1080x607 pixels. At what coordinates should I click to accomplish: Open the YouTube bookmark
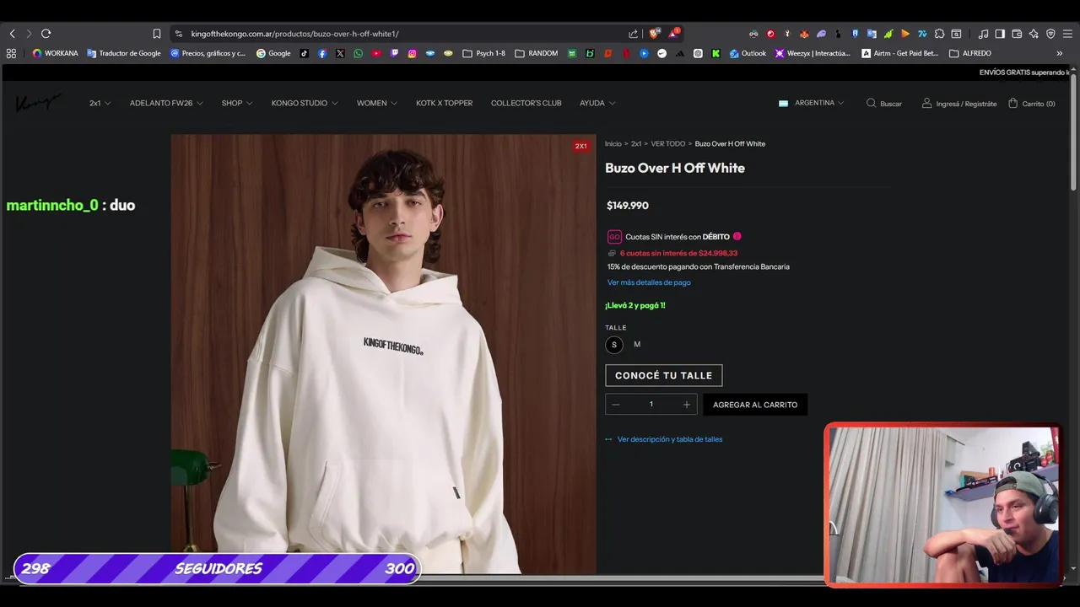pos(376,53)
